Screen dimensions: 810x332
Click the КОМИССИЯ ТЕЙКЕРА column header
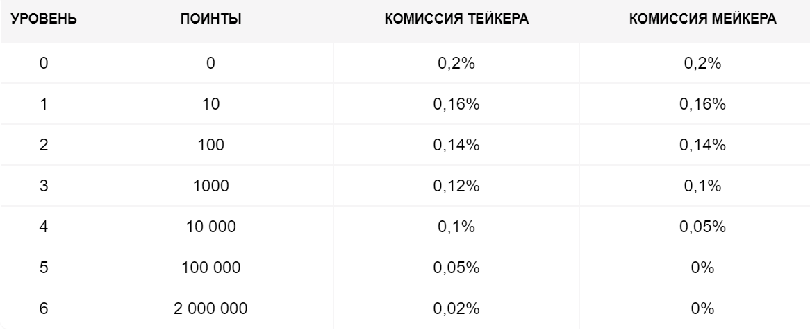[x=456, y=19]
